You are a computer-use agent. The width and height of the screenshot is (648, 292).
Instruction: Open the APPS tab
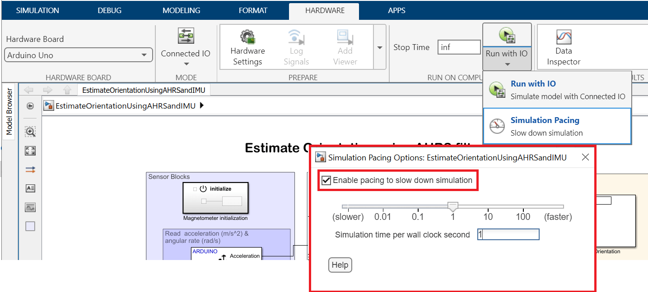[x=396, y=10]
